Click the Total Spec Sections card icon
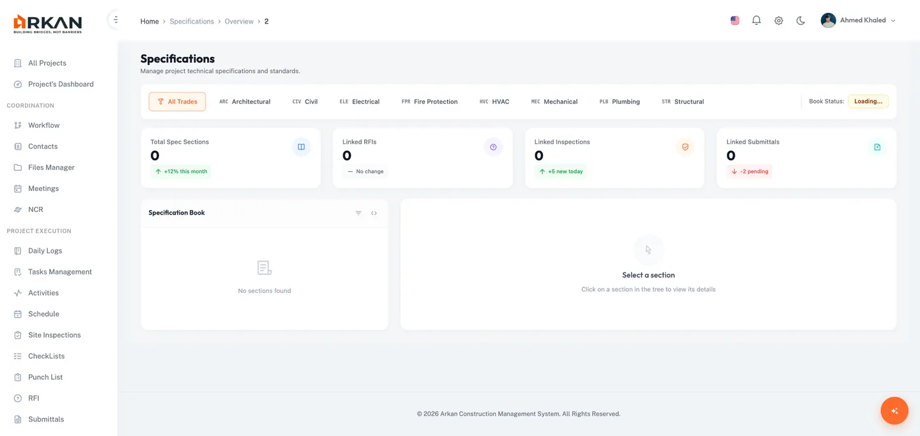This screenshot has height=436, width=920. tap(301, 146)
